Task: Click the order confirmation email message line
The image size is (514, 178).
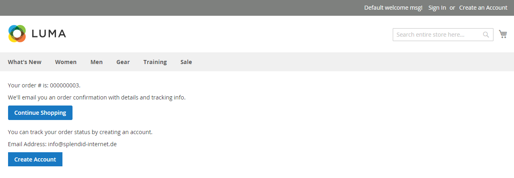Action: coord(97,97)
